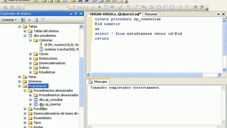Expand the Vistas folder

click(x=20, y=77)
